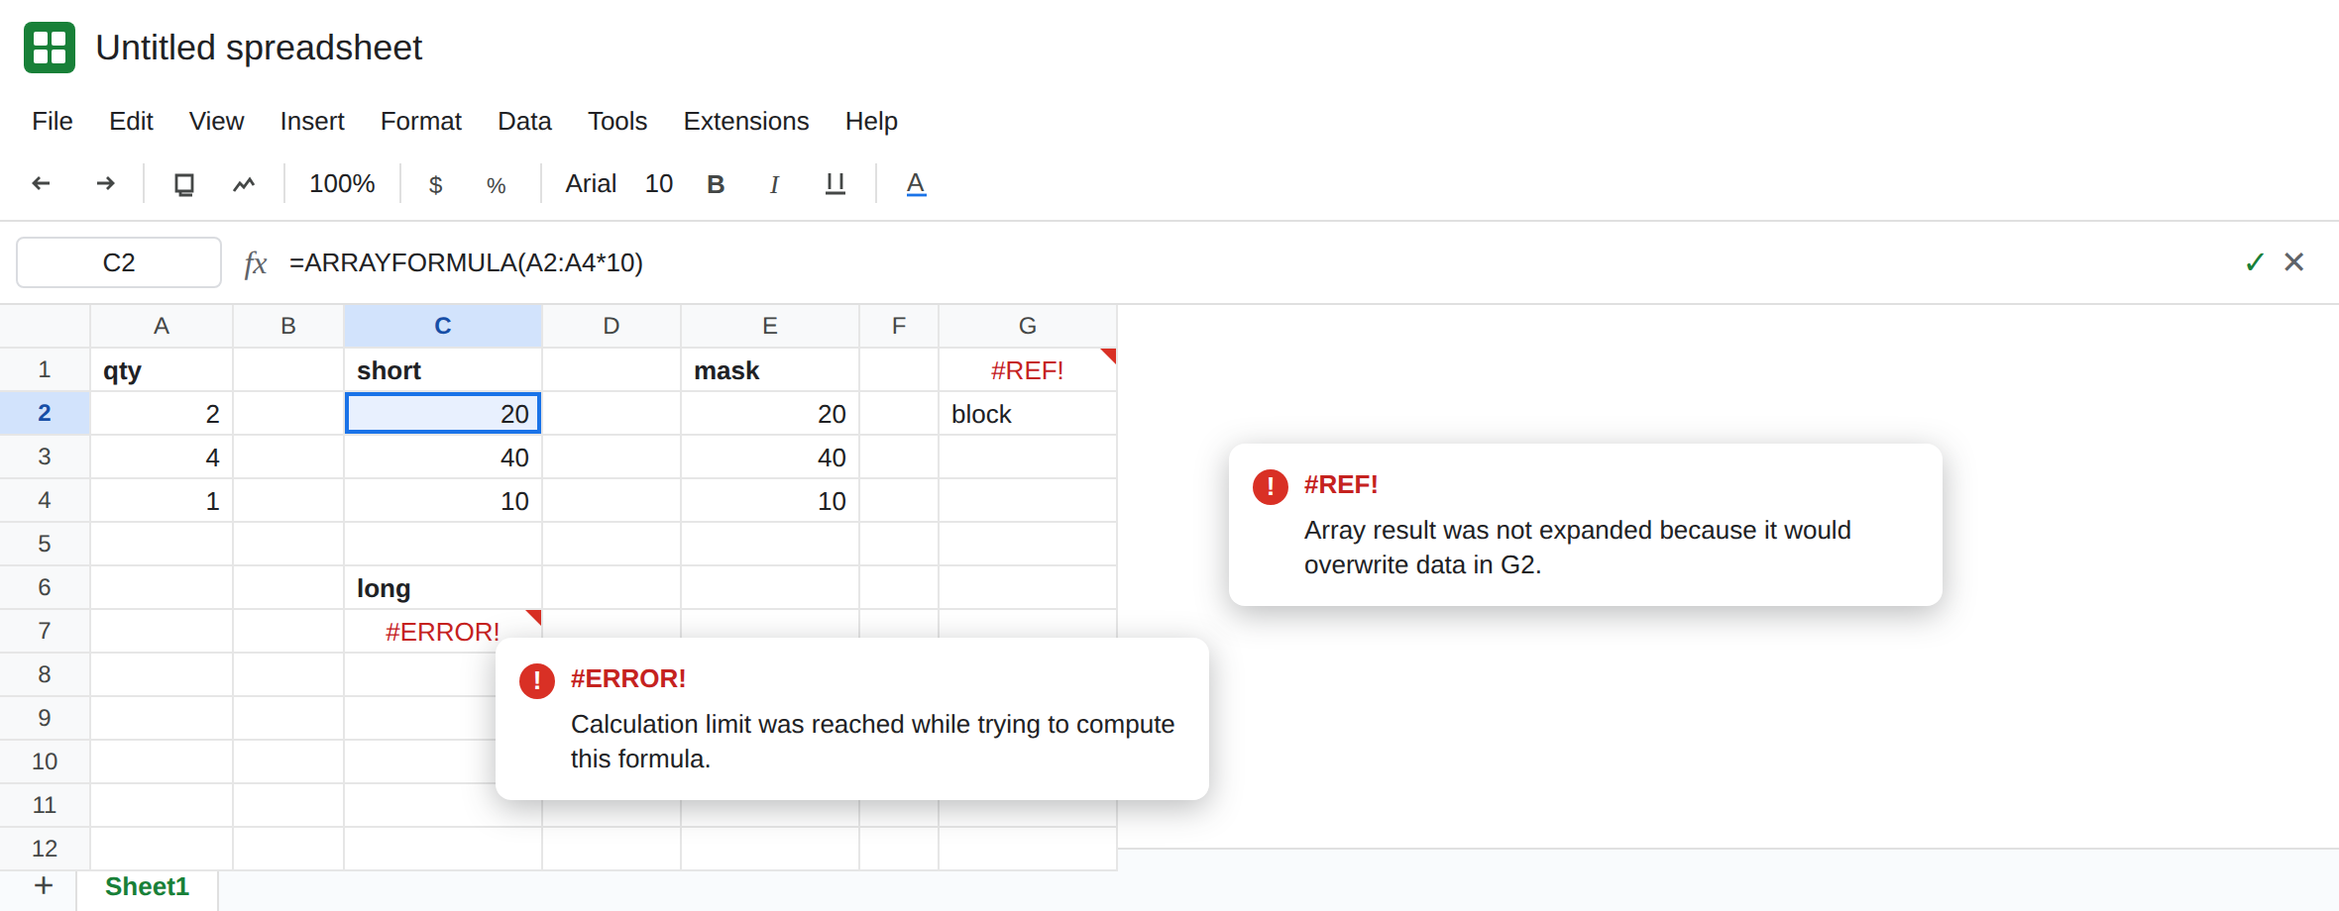Open the text color picker
The height and width of the screenshot is (911, 2339).
pos(916,184)
